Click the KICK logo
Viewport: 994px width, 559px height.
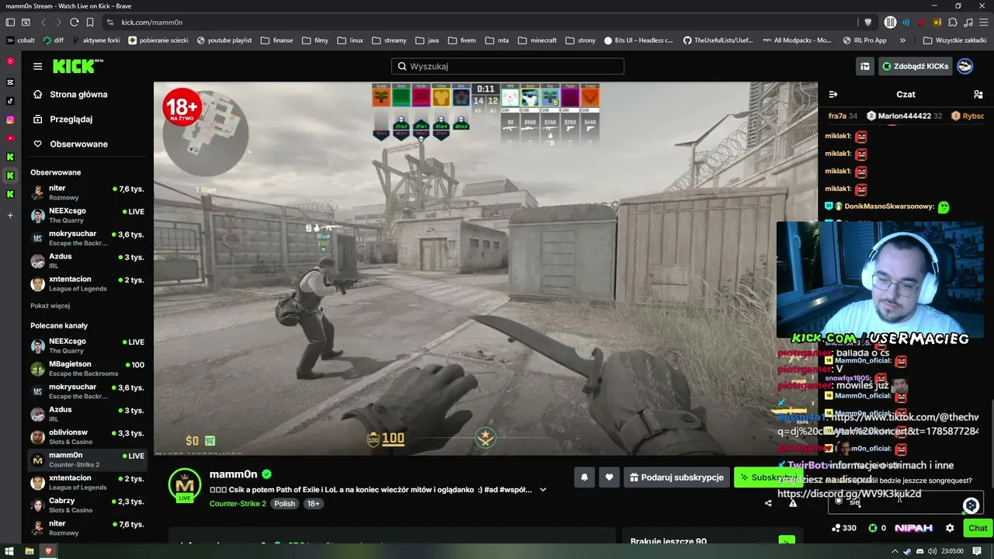tap(78, 66)
